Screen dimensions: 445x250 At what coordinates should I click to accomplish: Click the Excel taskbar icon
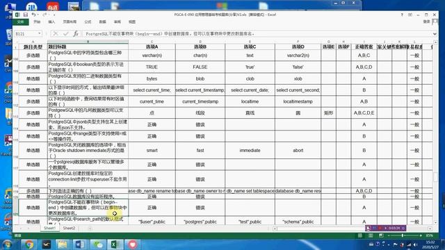point(115,244)
